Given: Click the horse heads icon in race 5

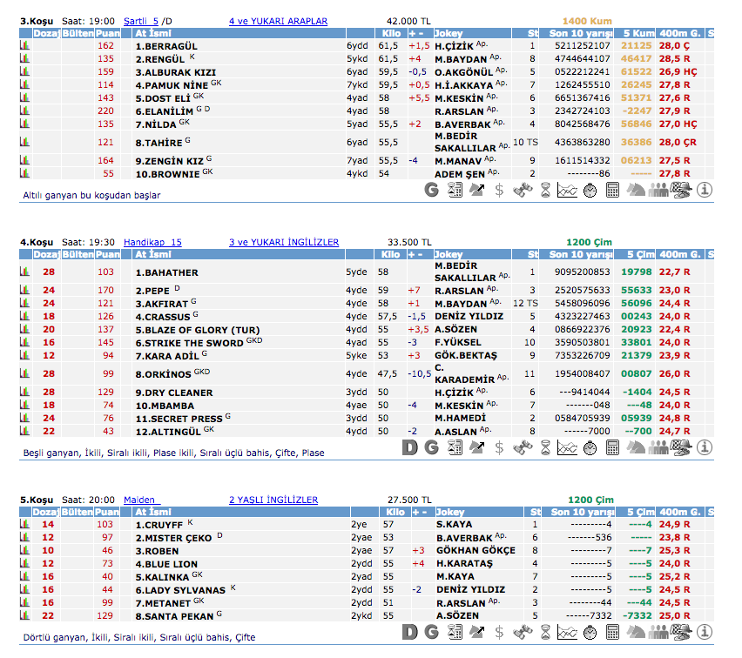Looking at the screenshot, I should (636, 631).
